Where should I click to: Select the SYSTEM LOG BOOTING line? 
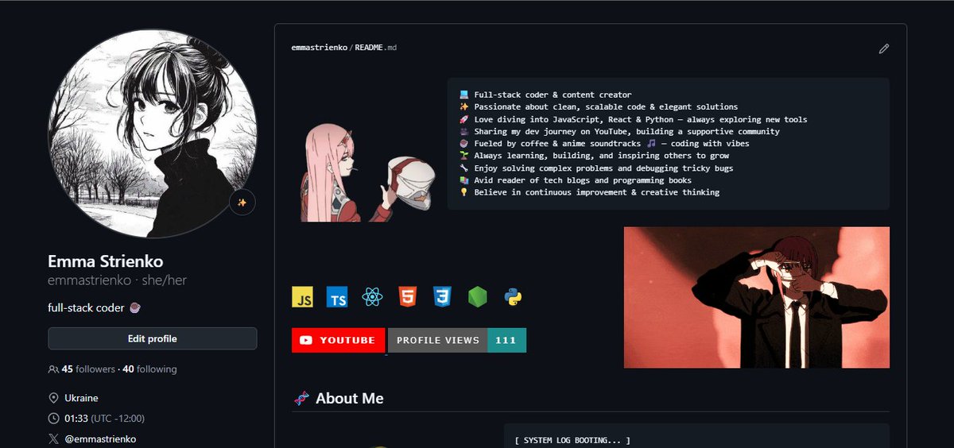click(x=572, y=440)
